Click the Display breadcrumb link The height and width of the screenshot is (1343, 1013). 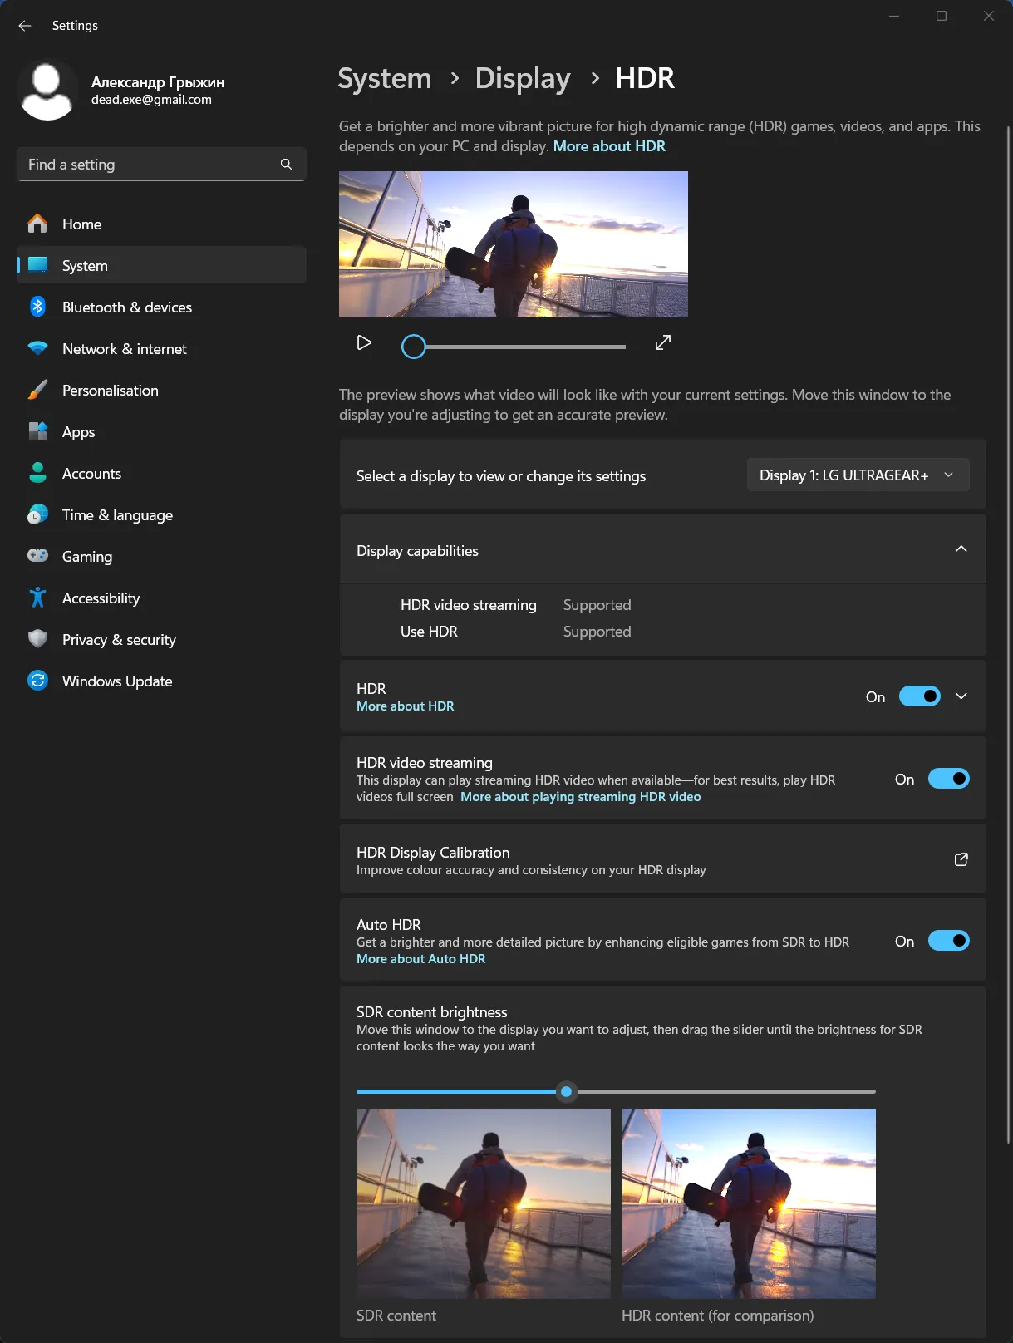[522, 78]
